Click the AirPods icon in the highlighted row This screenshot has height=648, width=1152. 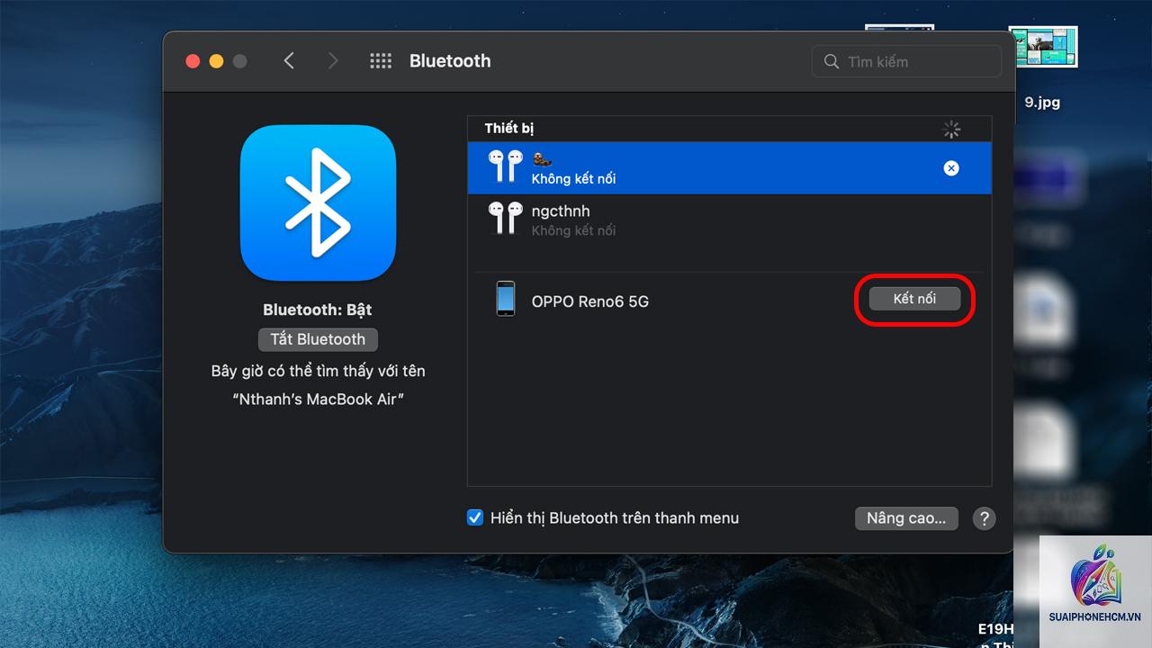click(x=505, y=166)
